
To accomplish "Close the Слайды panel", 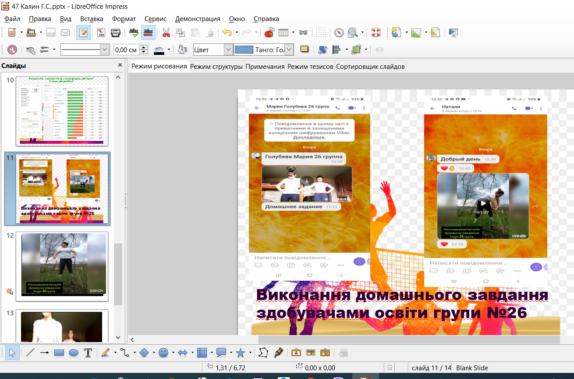I will [x=120, y=65].
